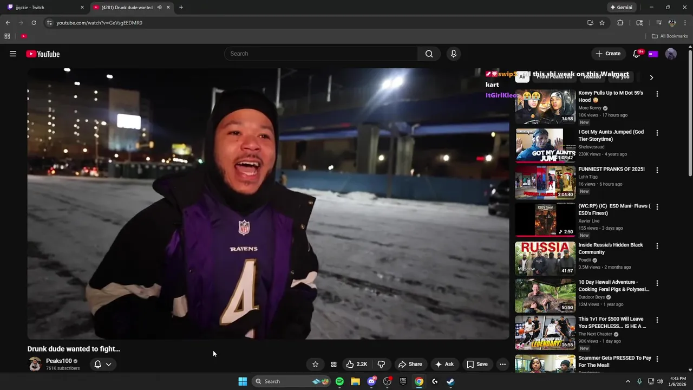Open Steam from the taskbar
Viewport: 693px width, 390px height.
[450, 381]
